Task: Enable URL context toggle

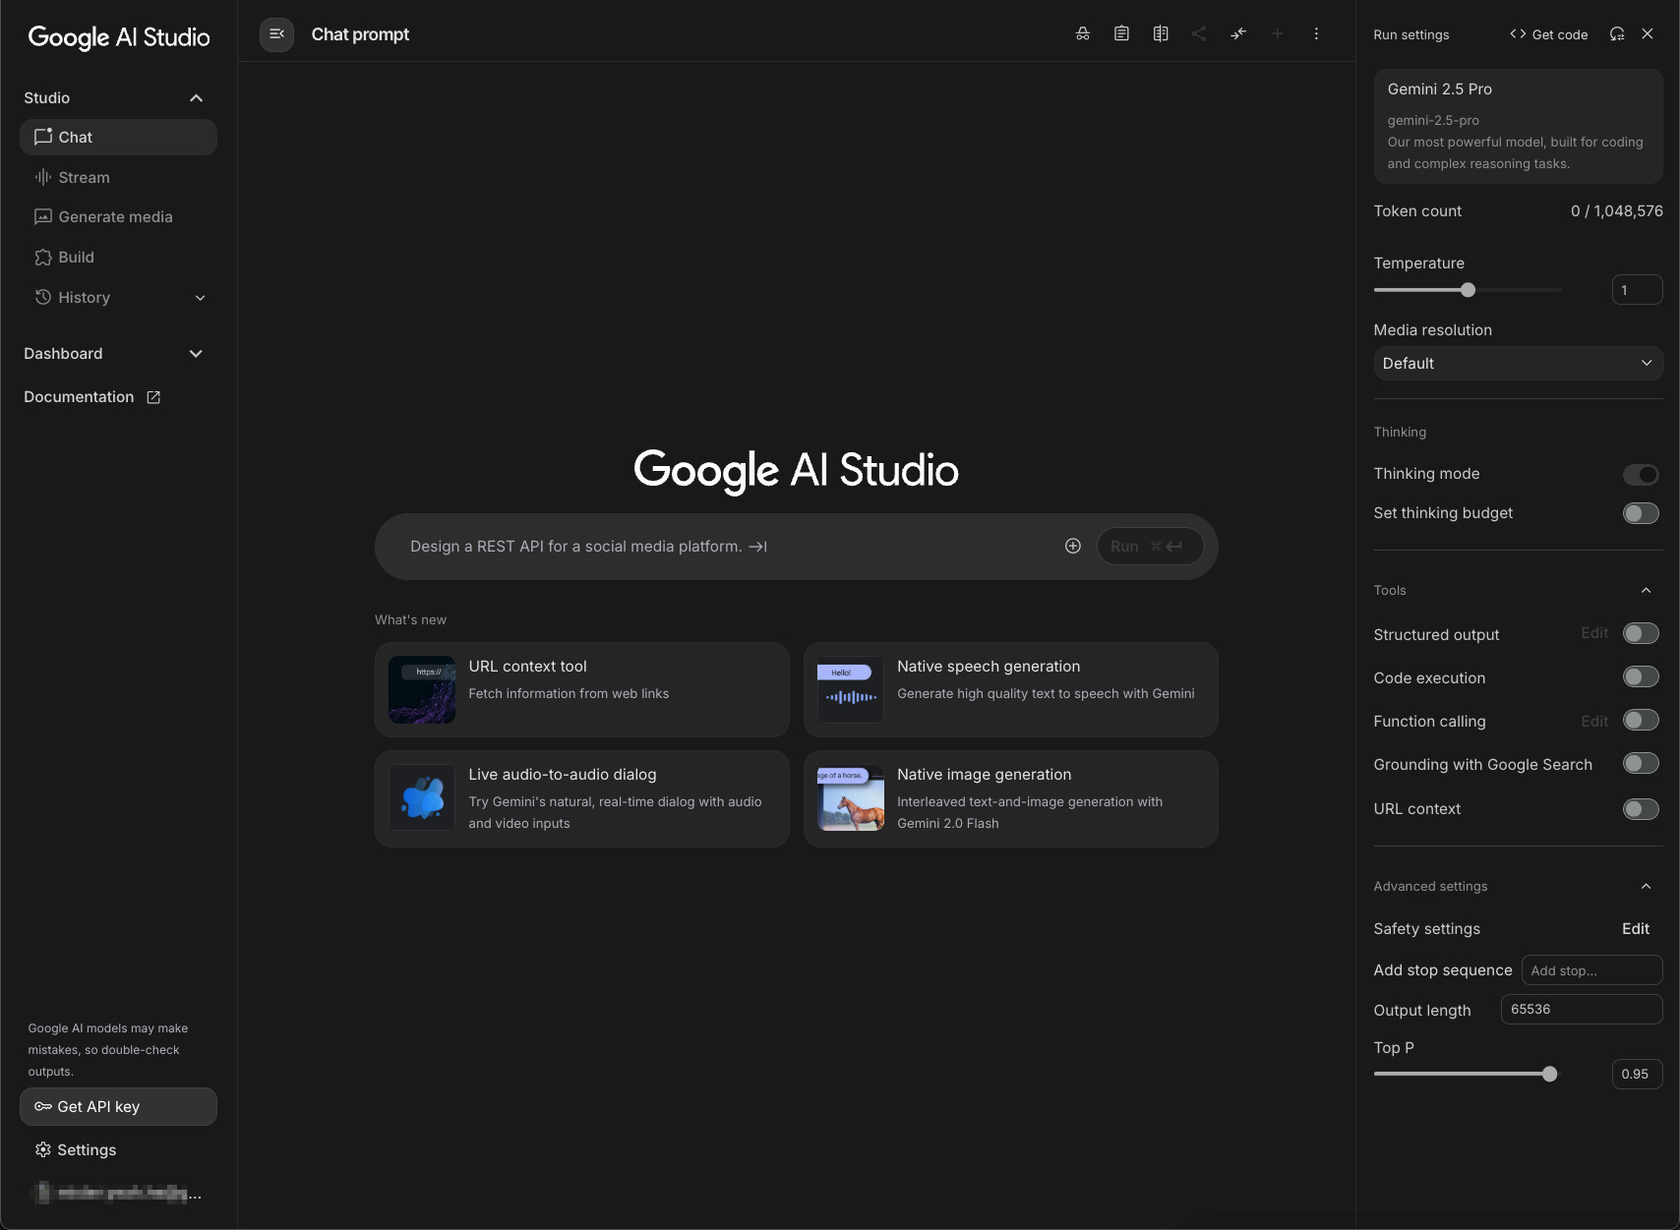Action: (1641, 809)
